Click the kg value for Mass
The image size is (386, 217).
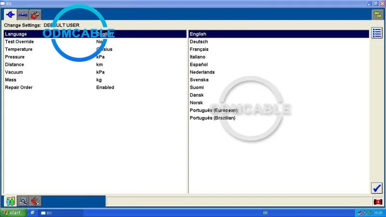pos(99,80)
